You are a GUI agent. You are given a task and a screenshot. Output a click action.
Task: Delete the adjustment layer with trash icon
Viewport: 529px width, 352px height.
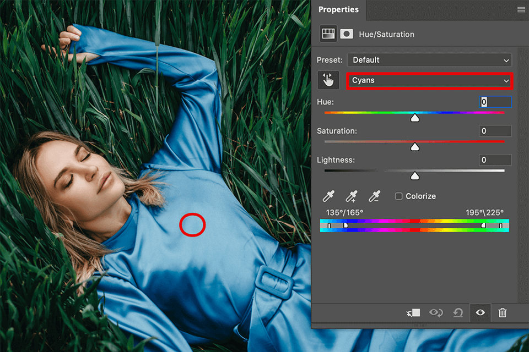click(x=503, y=312)
